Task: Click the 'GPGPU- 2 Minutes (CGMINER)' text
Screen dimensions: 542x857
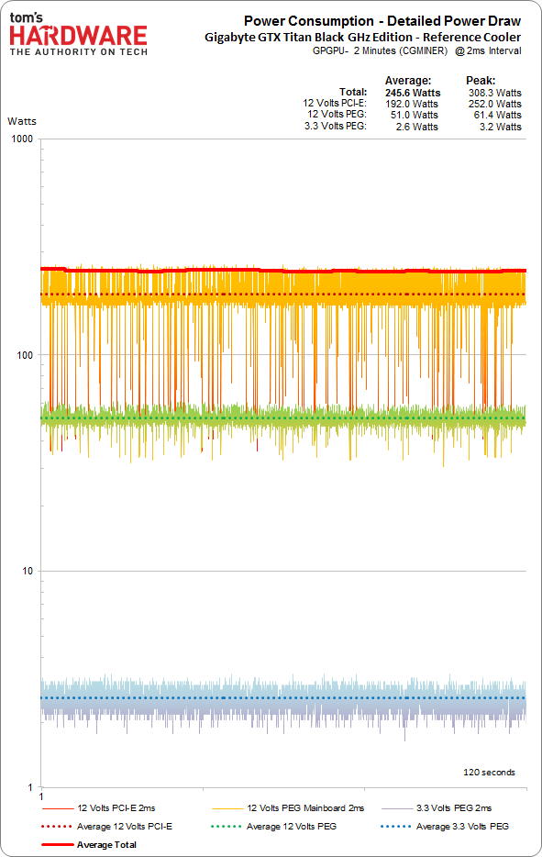Action: pos(381,50)
